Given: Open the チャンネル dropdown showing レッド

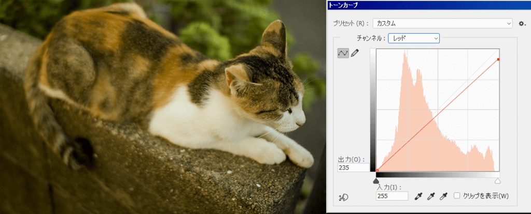Looking at the screenshot, I should pyautogui.click(x=414, y=38).
